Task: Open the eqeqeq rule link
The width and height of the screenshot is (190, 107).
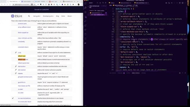Action: pyautogui.click(x=20, y=73)
